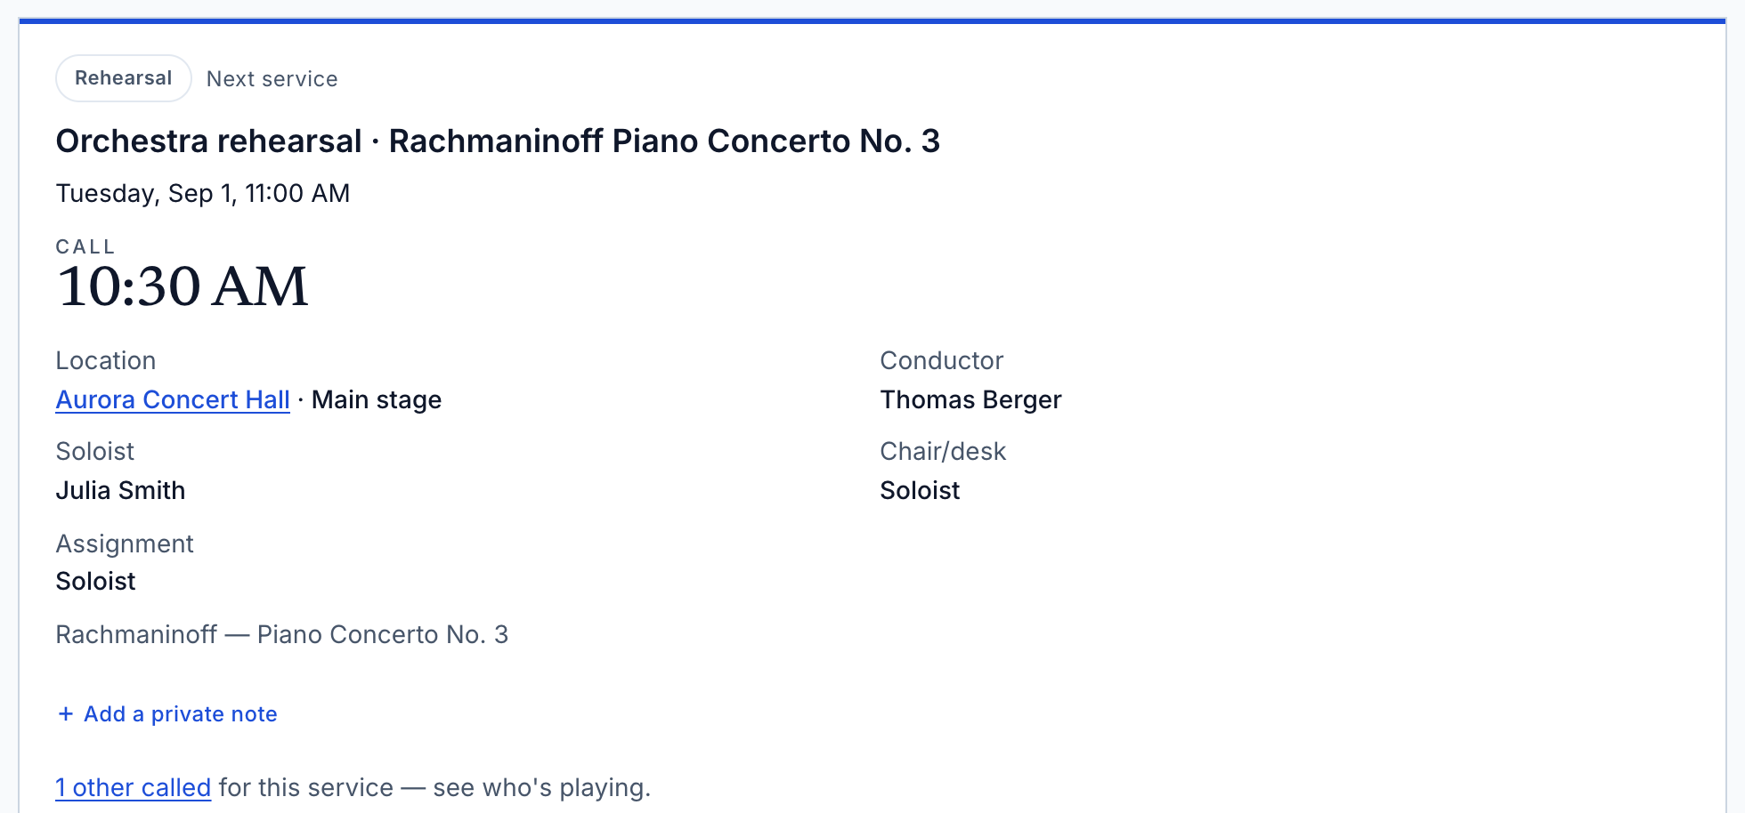Click the CALL label above the time

[85, 247]
